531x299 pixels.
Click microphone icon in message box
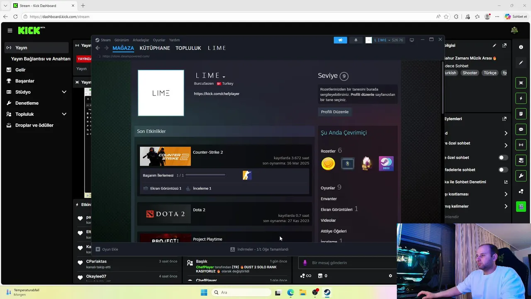pos(305,262)
